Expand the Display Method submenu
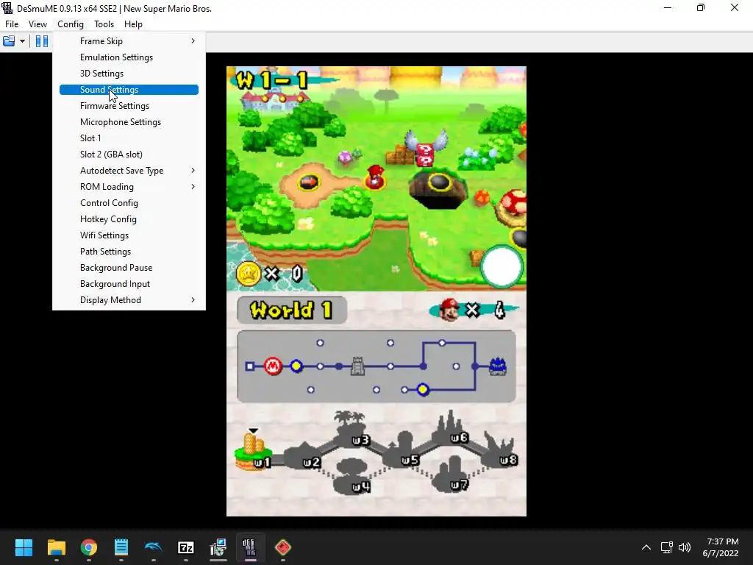This screenshot has width=753, height=565. 129,300
